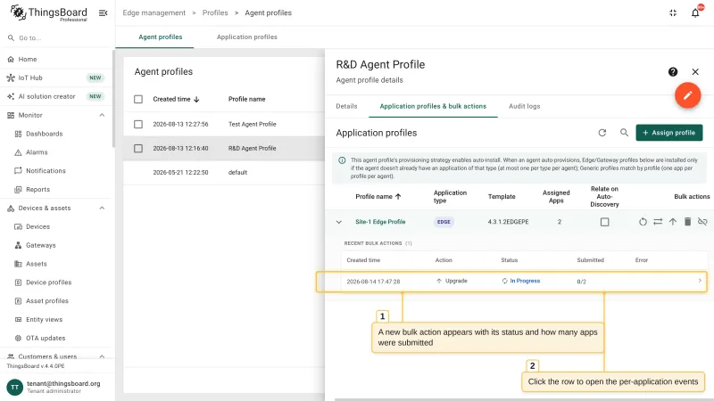Collapse the sidebar menu toggle icon
Viewport: 714px width, 401px height.
click(x=104, y=13)
